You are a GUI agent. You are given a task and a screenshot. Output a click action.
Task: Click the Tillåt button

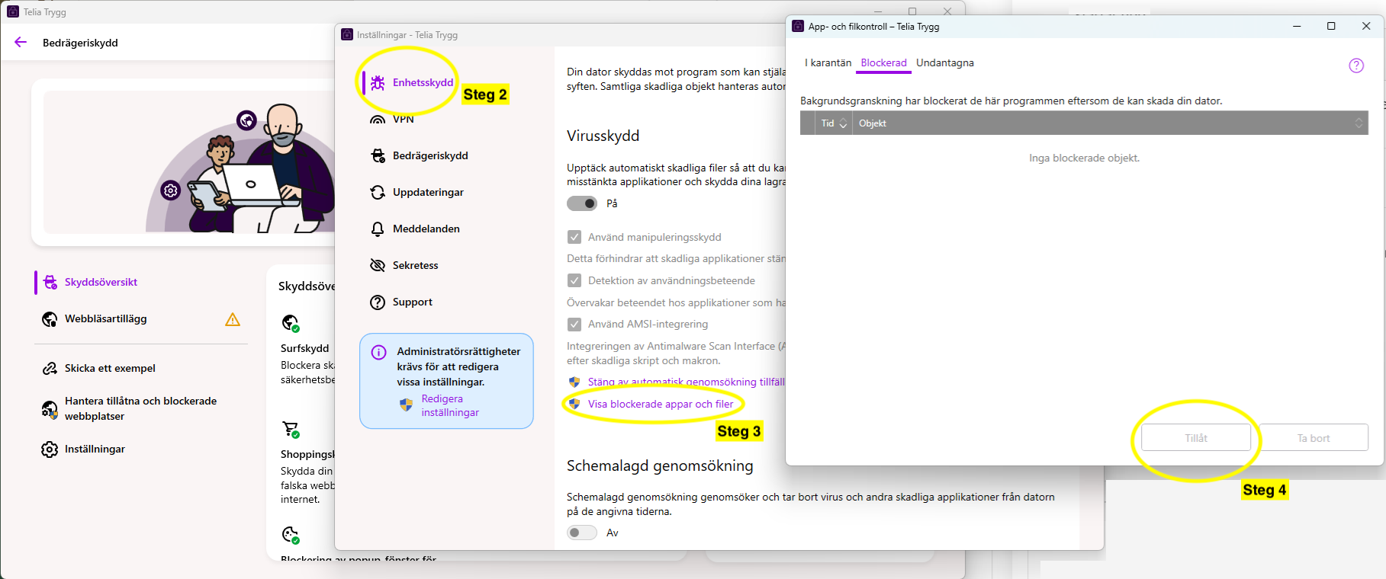pyautogui.click(x=1196, y=438)
